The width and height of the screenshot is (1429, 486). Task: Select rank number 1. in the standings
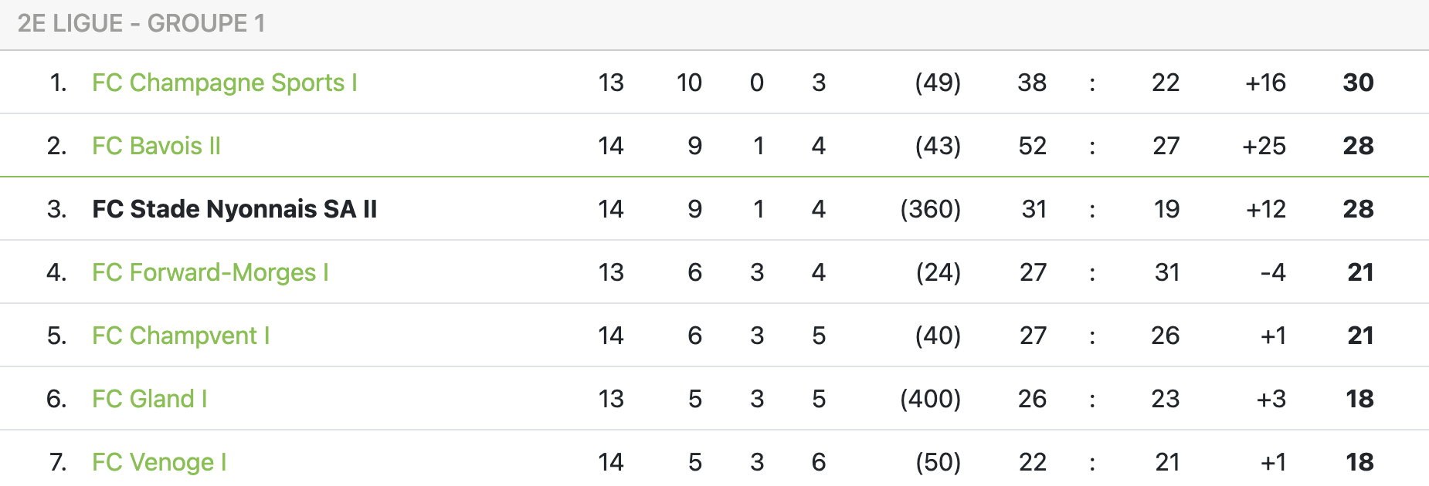coord(58,83)
